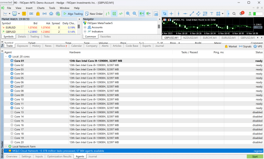264x159 pixels.
Task: Click the green Start button
Action: (255, 156)
